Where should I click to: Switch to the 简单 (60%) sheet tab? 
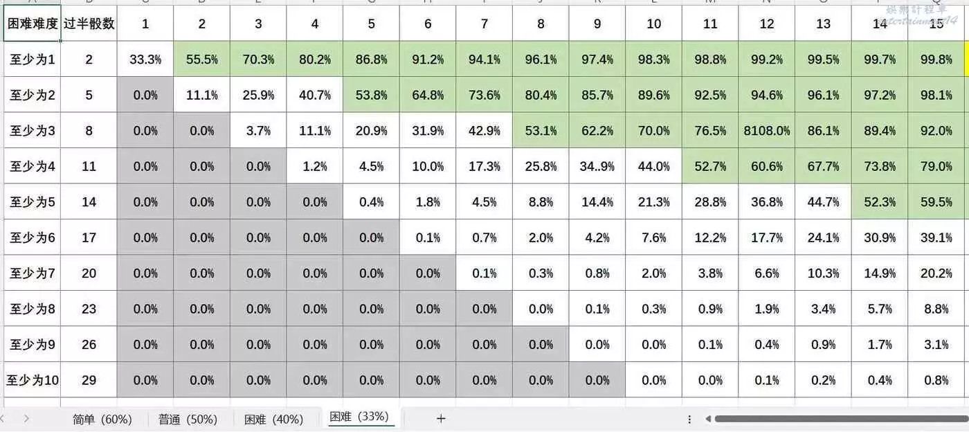[x=102, y=419]
